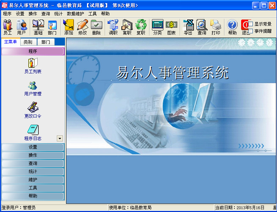Click the 用户 (User) toolbar icon
The width and height of the screenshot is (277, 212).
(x=22, y=27)
